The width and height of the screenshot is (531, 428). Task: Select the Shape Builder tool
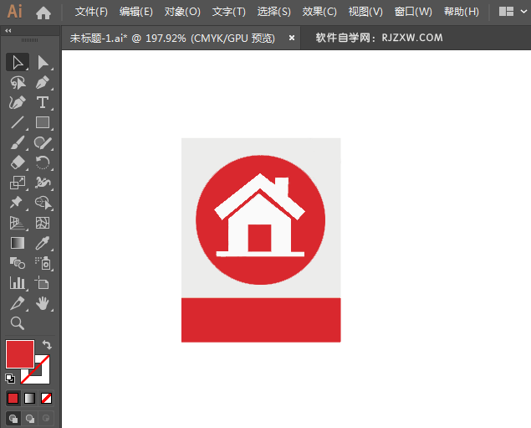click(x=43, y=203)
